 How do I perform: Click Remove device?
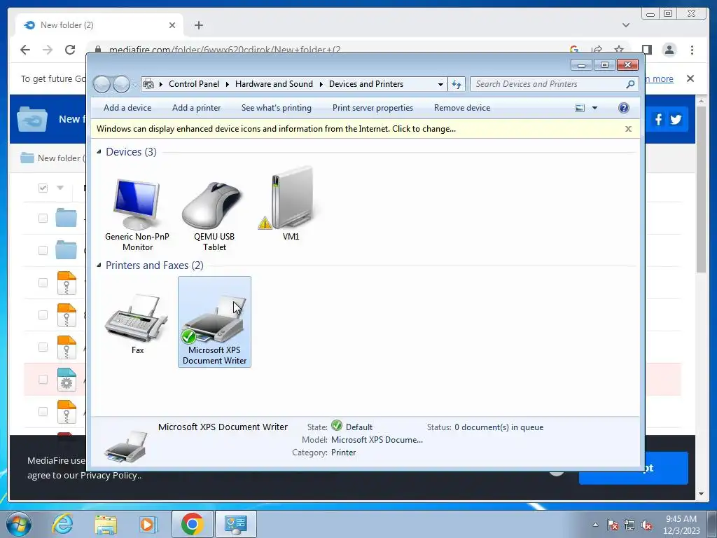click(462, 108)
